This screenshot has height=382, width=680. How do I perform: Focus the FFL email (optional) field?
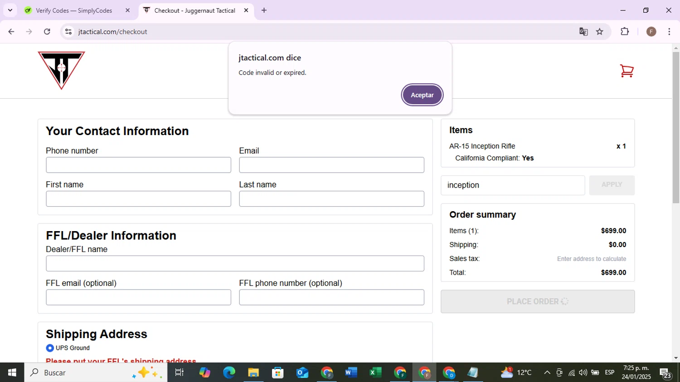(138, 297)
